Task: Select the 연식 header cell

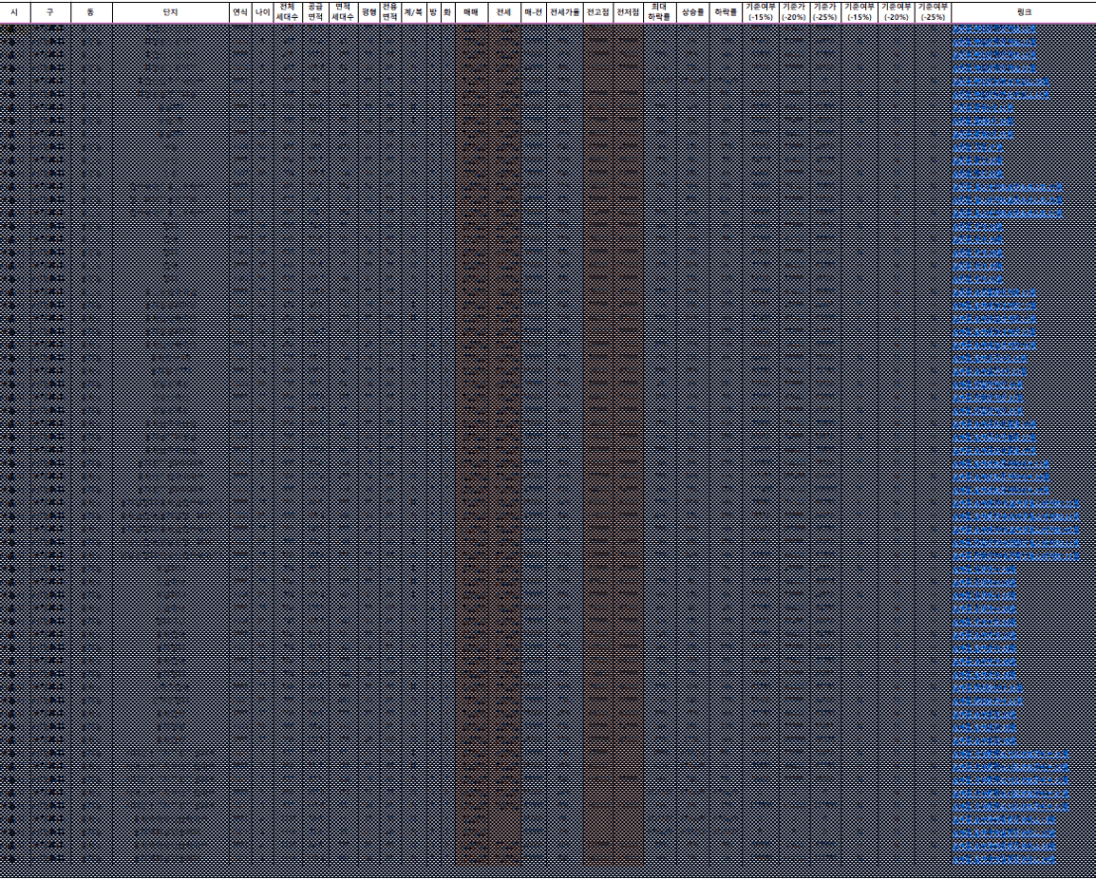Action: coord(241,12)
